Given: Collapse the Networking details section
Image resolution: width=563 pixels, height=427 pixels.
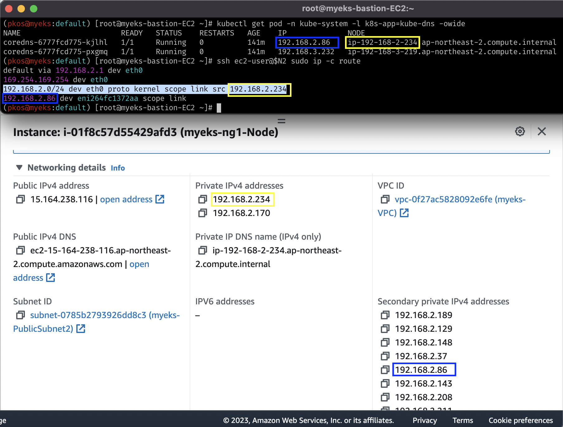Looking at the screenshot, I should (x=19, y=167).
